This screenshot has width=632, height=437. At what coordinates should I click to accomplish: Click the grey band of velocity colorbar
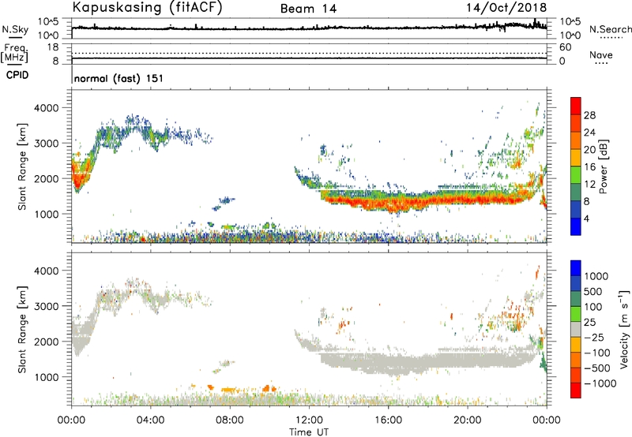click(x=576, y=329)
